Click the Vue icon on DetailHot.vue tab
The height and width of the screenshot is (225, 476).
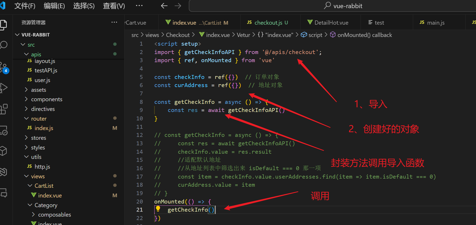310,22
